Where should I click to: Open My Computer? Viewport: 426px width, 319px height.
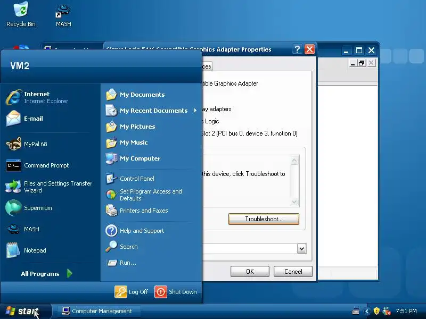151,158
